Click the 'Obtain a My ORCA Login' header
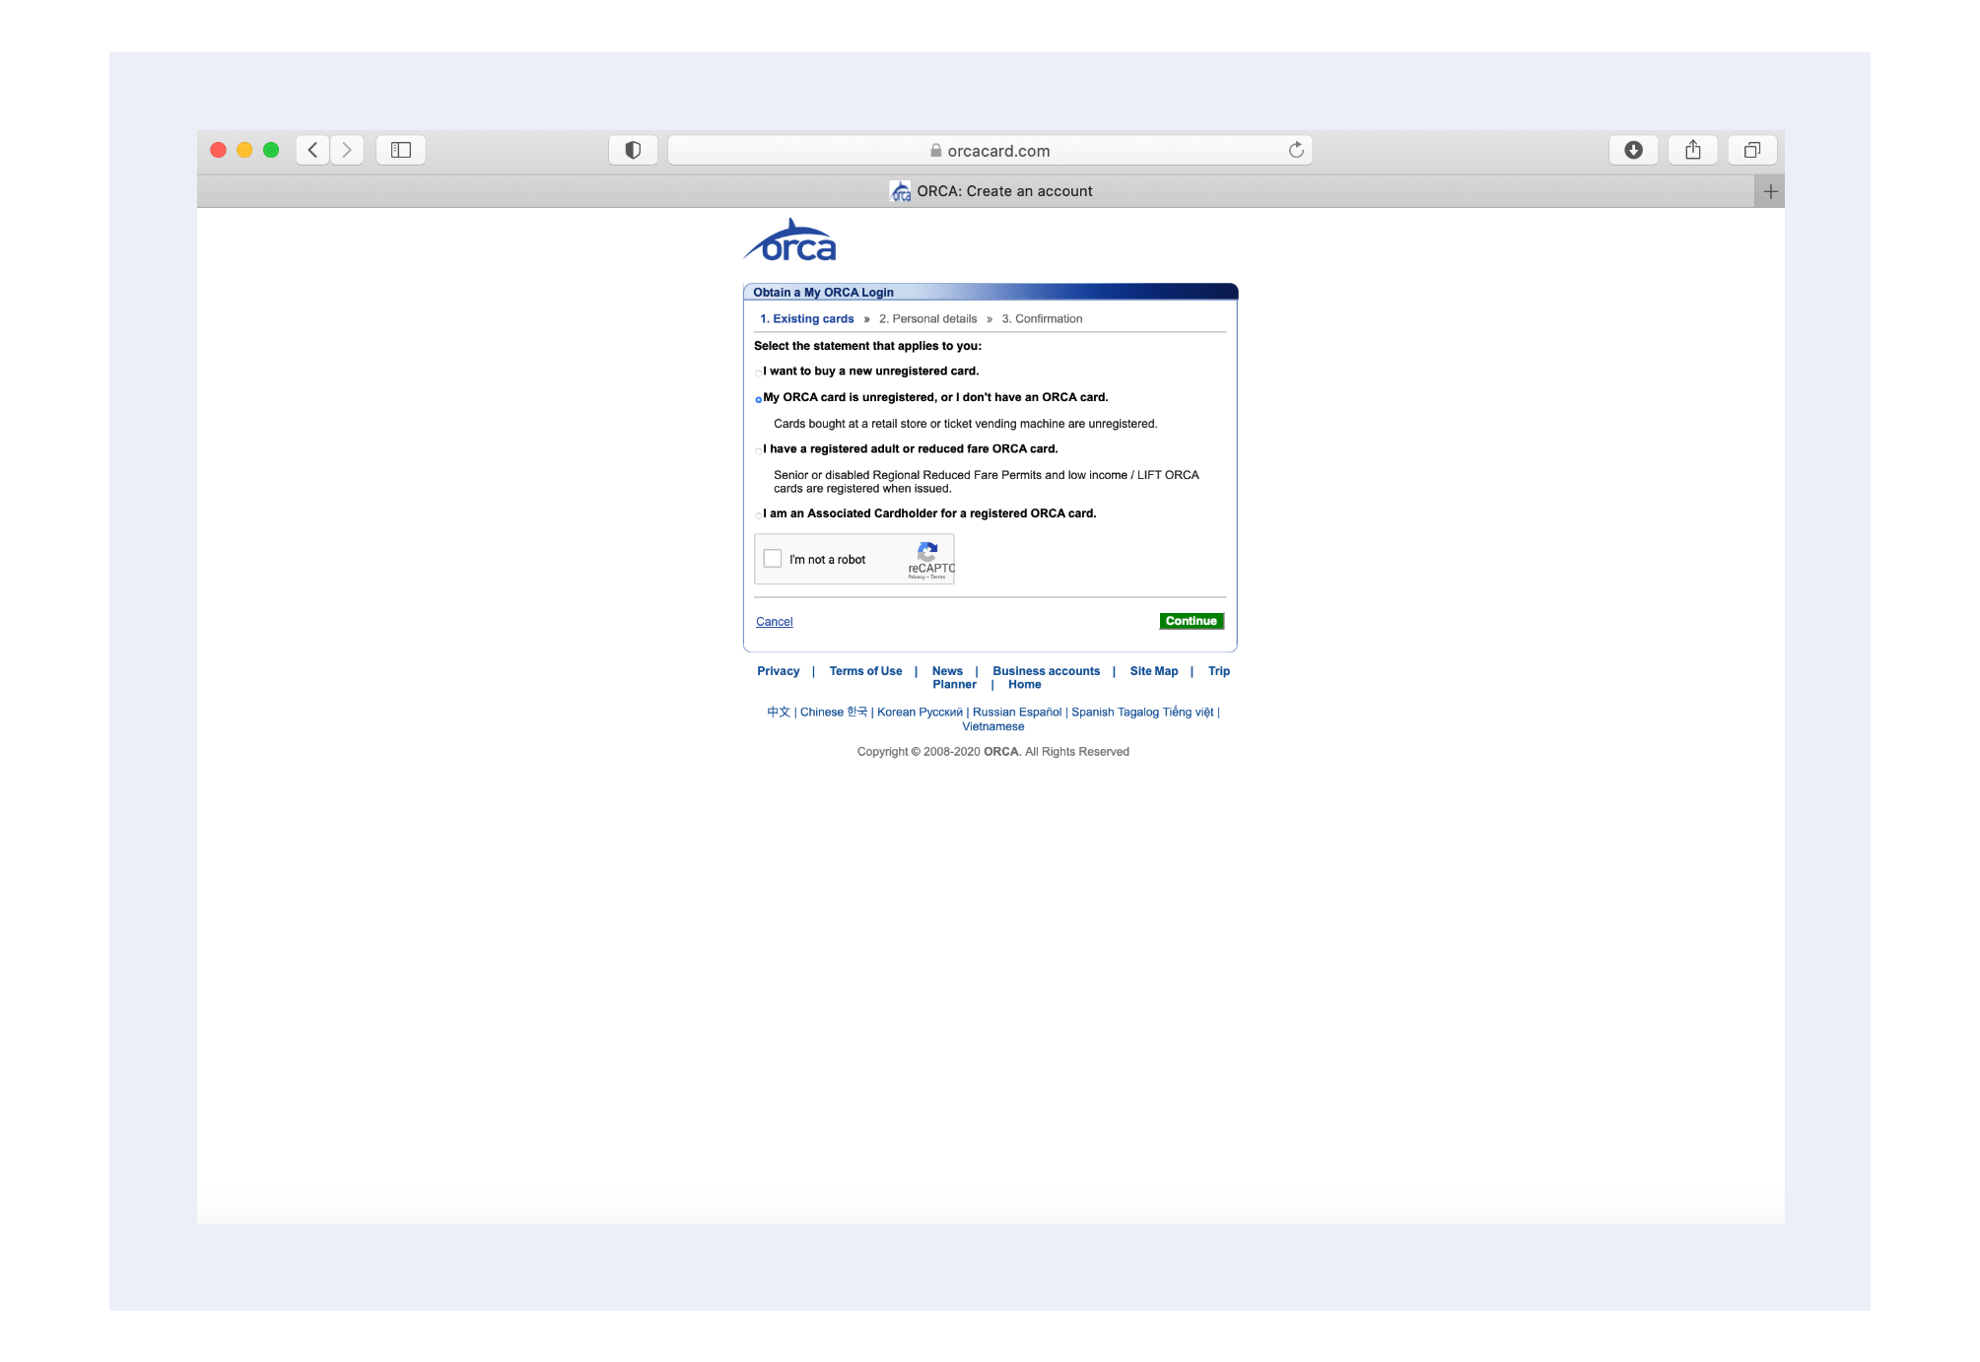1980x1362 pixels. (x=824, y=293)
